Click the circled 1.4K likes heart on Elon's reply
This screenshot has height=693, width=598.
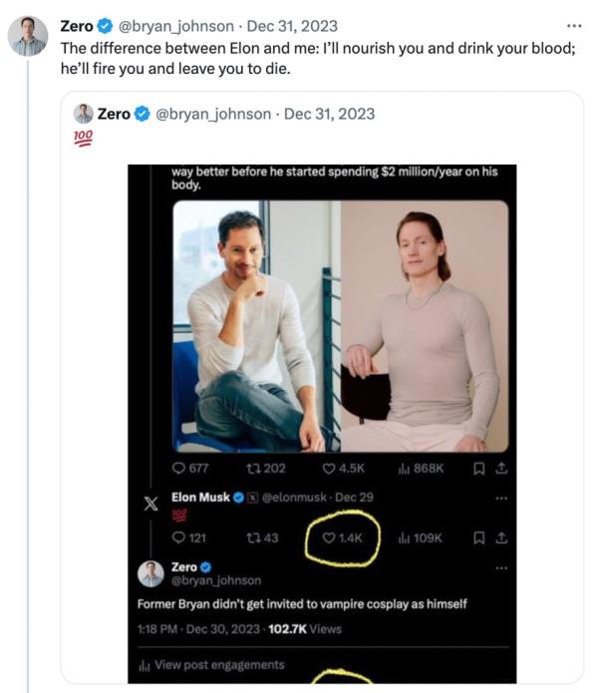329,537
